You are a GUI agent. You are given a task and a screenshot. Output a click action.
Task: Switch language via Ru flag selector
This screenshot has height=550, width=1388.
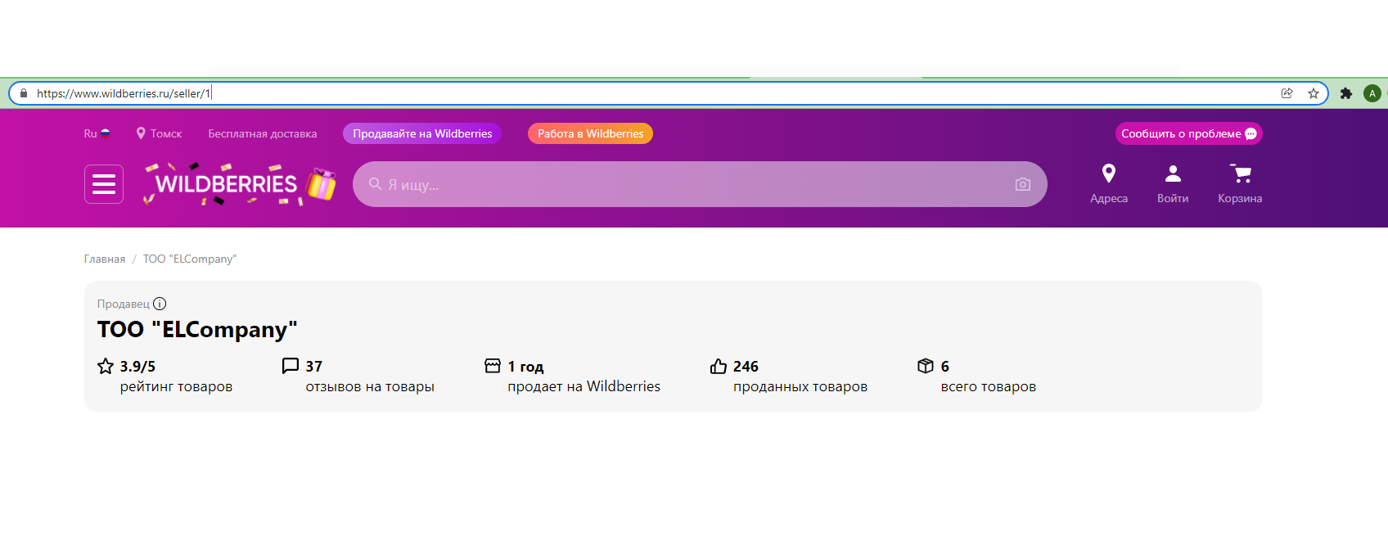[x=97, y=133]
